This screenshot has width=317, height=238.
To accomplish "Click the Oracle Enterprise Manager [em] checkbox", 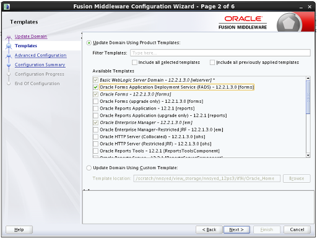I will pos(95,123).
